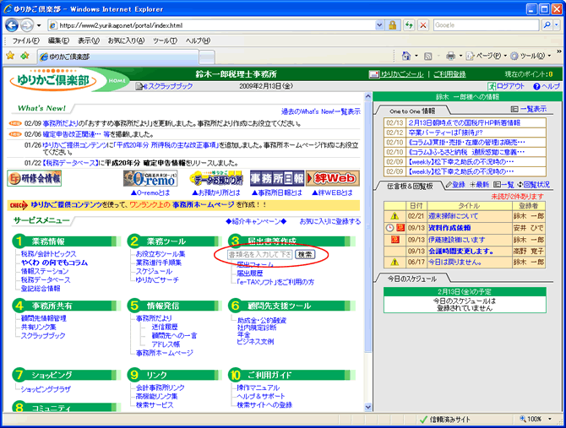Click the blue question mark ヘルプ icon
Image resolution: width=566 pixels, height=428 pixels.
[536, 86]
